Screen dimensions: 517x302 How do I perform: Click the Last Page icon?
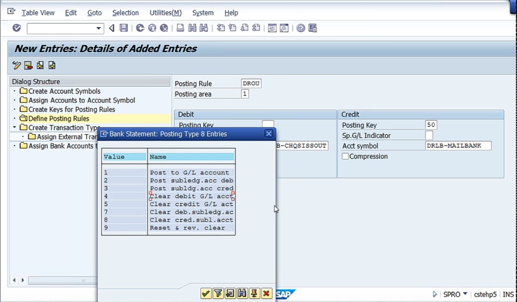click(x=256, y=28)
